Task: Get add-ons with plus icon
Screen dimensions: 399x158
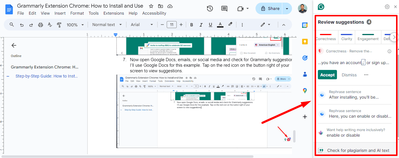Action: point(305,117)
